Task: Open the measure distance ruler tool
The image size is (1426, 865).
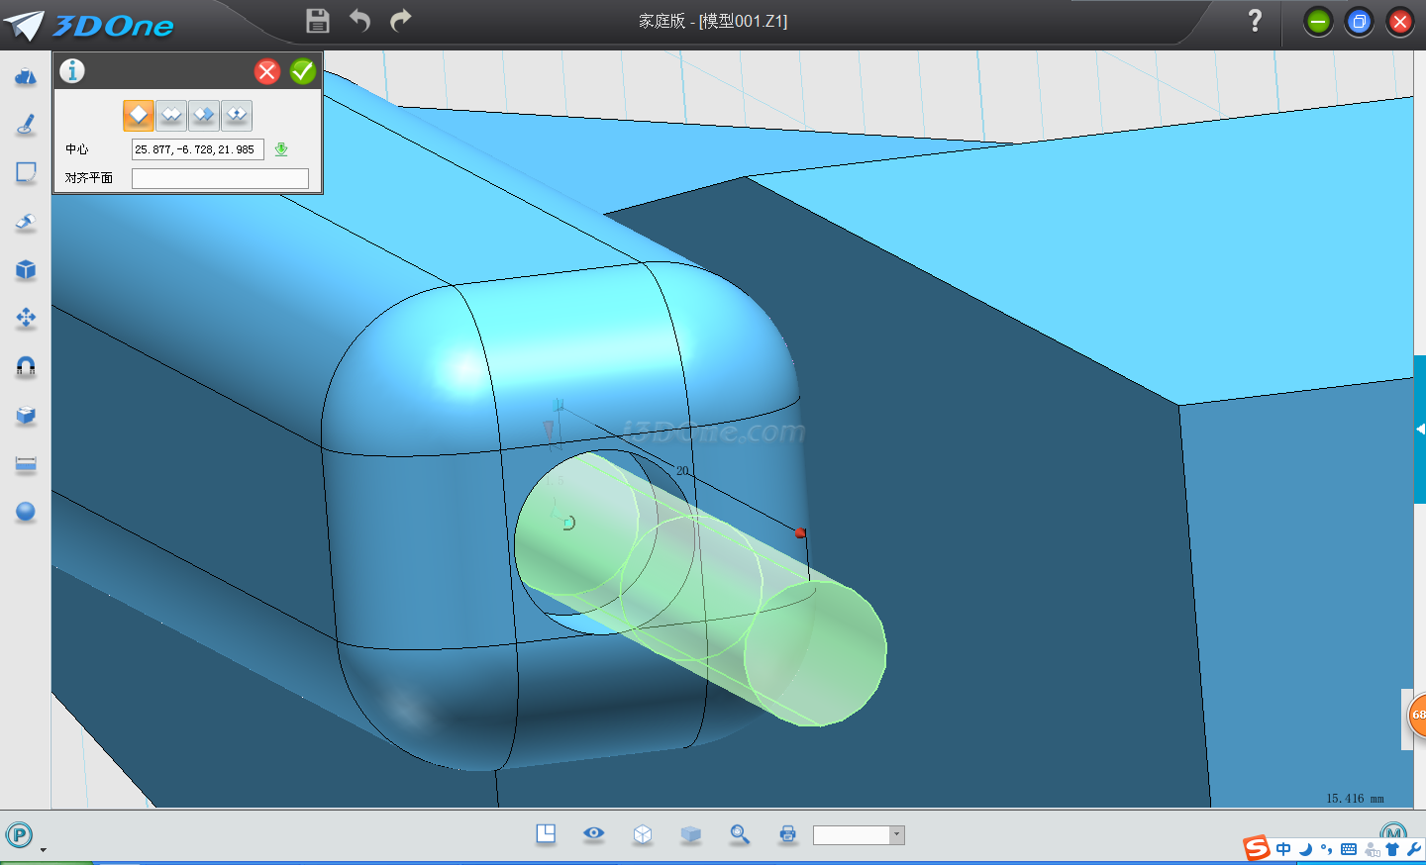Action: click(26, 463)
